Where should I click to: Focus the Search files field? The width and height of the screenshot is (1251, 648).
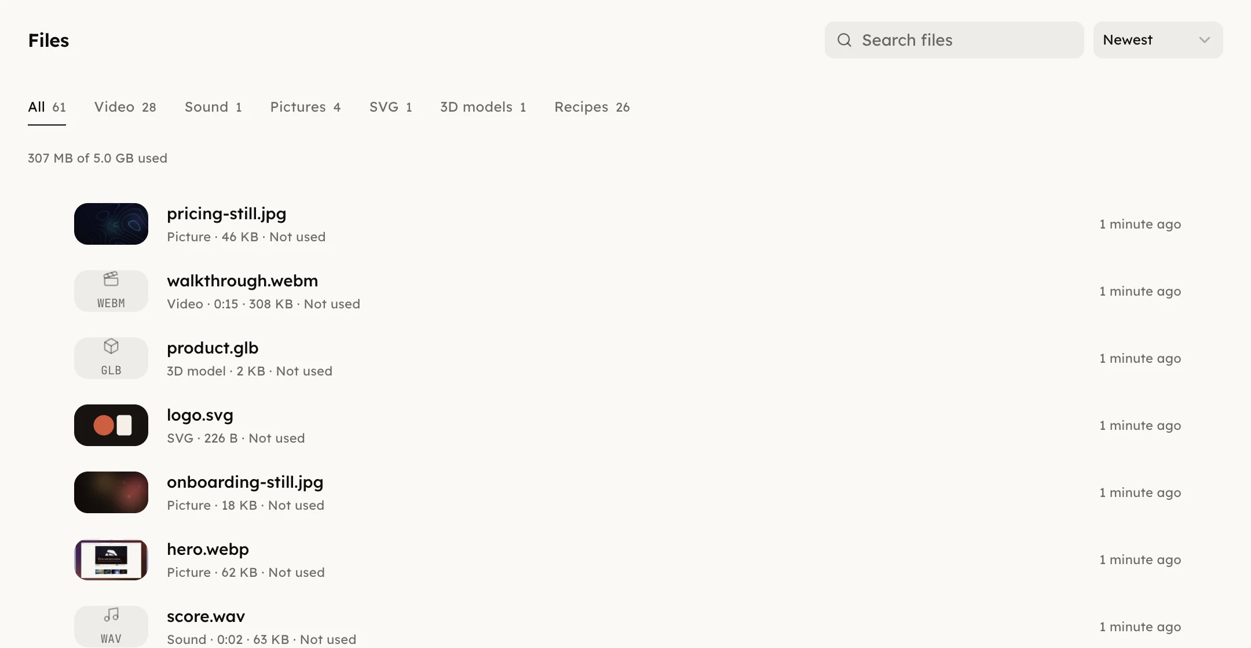(954, 40)
